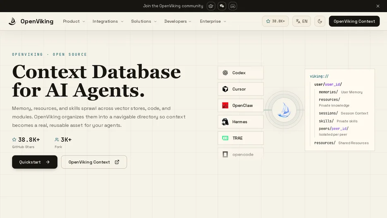Dismiss the community banner with X
The height and width of the screenshot is (218, 387).
[x=378, y=6]
